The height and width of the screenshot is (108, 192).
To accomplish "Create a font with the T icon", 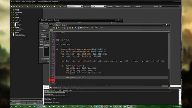I will tap(47, 7).
